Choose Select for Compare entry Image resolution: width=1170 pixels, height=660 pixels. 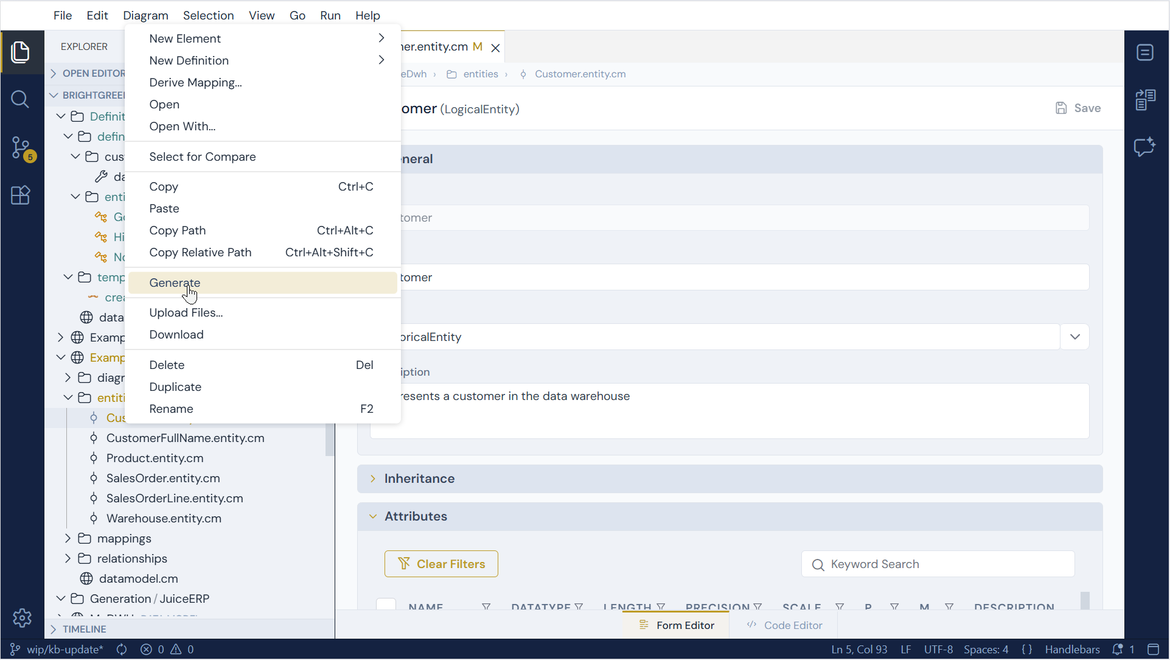pos(263,156)
